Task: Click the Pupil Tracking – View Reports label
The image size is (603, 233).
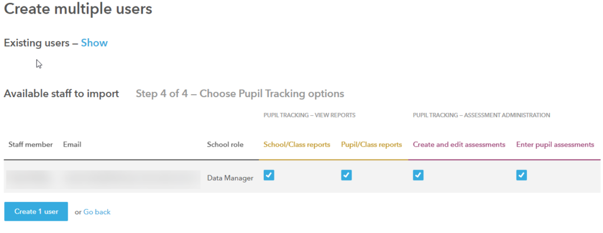Action: [309, 115]
